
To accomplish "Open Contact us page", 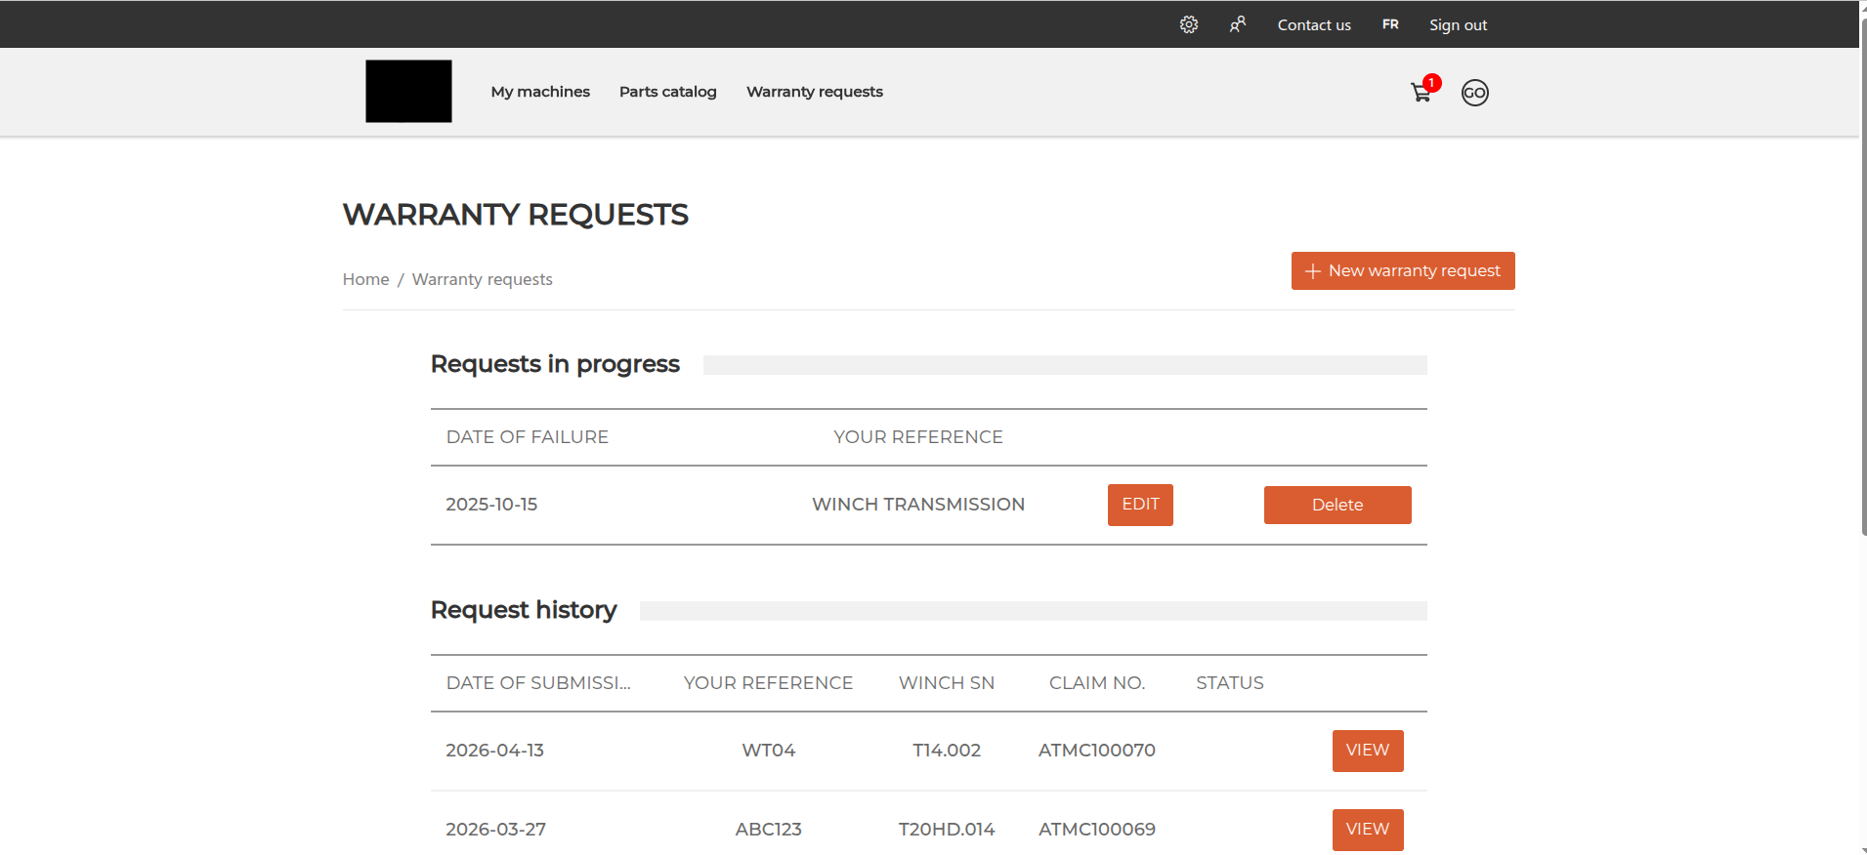I will pyautogui.click(x=1314, y=24).
